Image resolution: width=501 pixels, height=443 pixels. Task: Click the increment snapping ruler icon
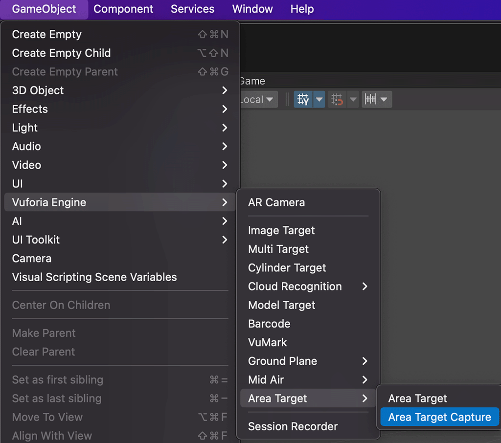coord(371,99)
